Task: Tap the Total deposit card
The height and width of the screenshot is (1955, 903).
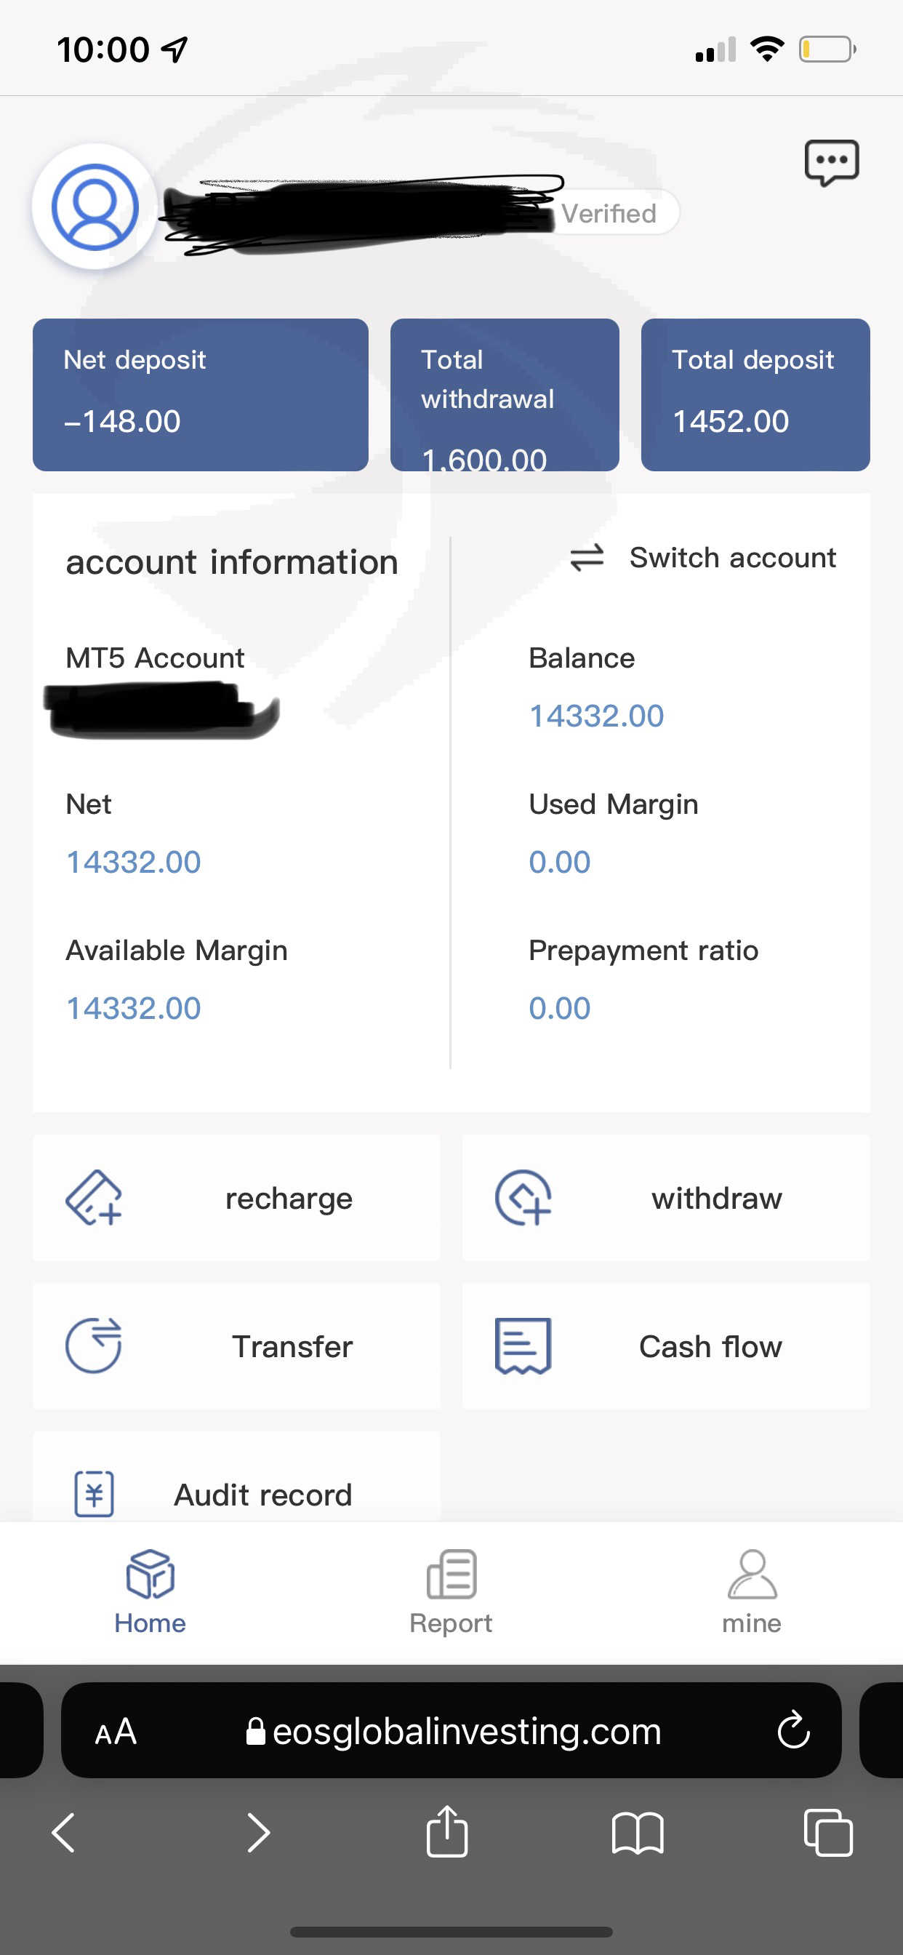Action: tap(755, 395)
